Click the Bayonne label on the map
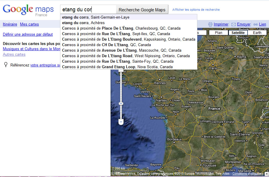This screenshot has height=177, width=269. 156,165
